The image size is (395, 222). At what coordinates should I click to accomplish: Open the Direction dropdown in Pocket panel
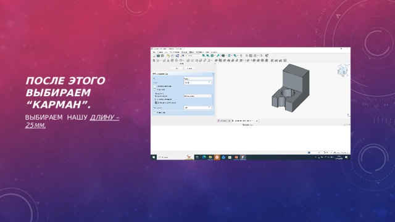pyautogui.click(x=197, y=96)
